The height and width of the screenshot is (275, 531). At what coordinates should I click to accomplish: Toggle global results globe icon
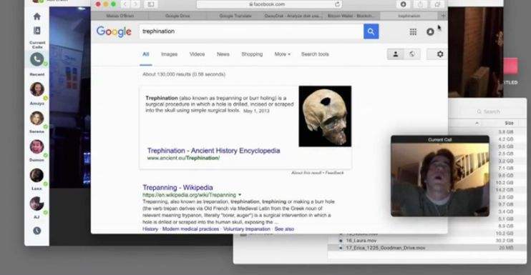pos(412,54)
